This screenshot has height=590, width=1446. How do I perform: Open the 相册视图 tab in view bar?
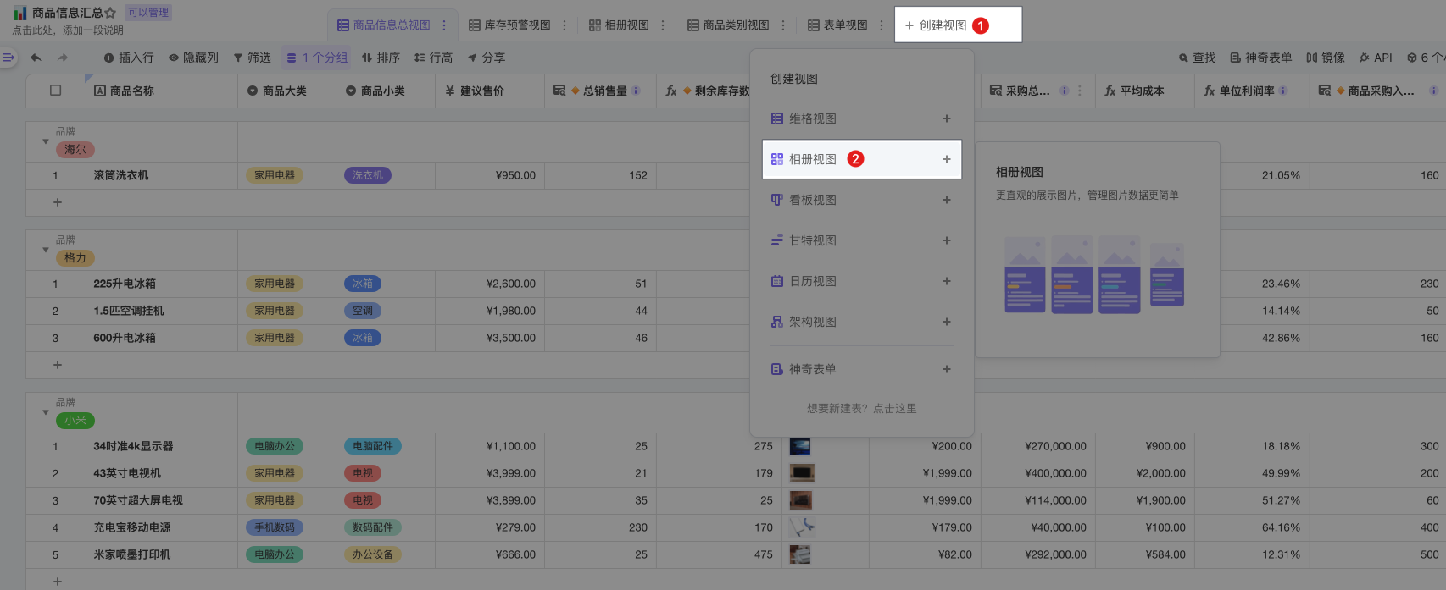(x=619, y=25)
